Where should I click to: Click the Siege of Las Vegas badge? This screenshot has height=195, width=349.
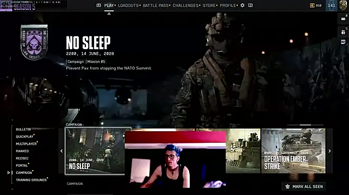point(34,42)
